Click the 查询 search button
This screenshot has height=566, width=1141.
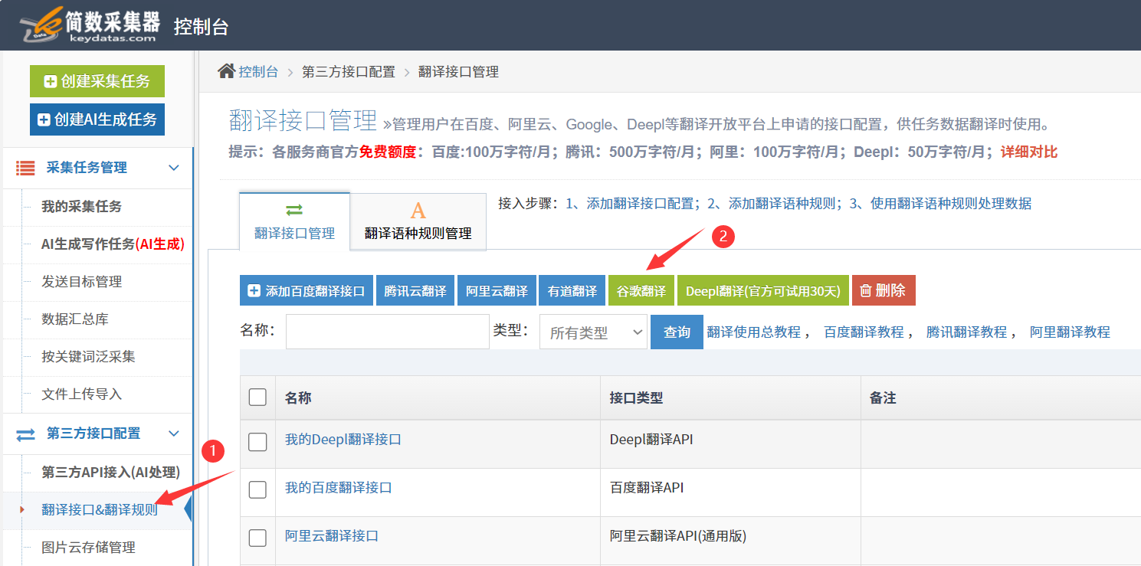tap(677, 332)
